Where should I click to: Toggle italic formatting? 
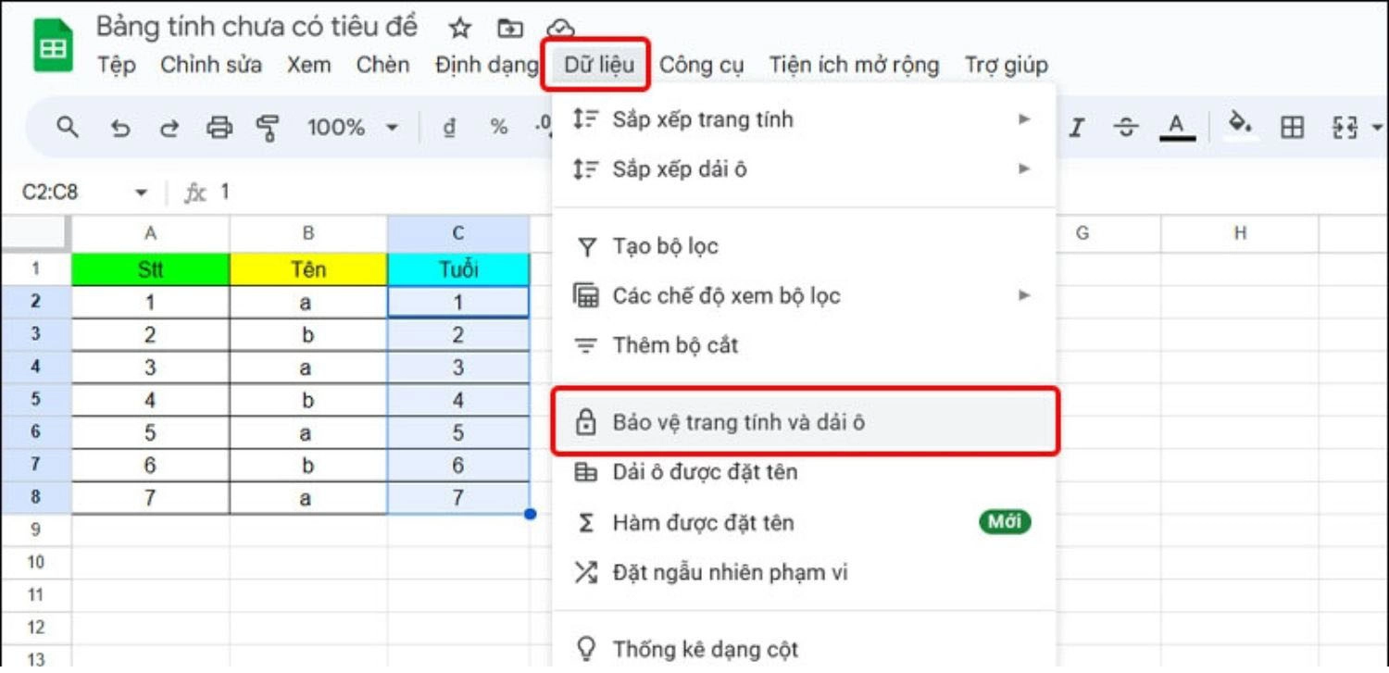[x=1076, y=128]
